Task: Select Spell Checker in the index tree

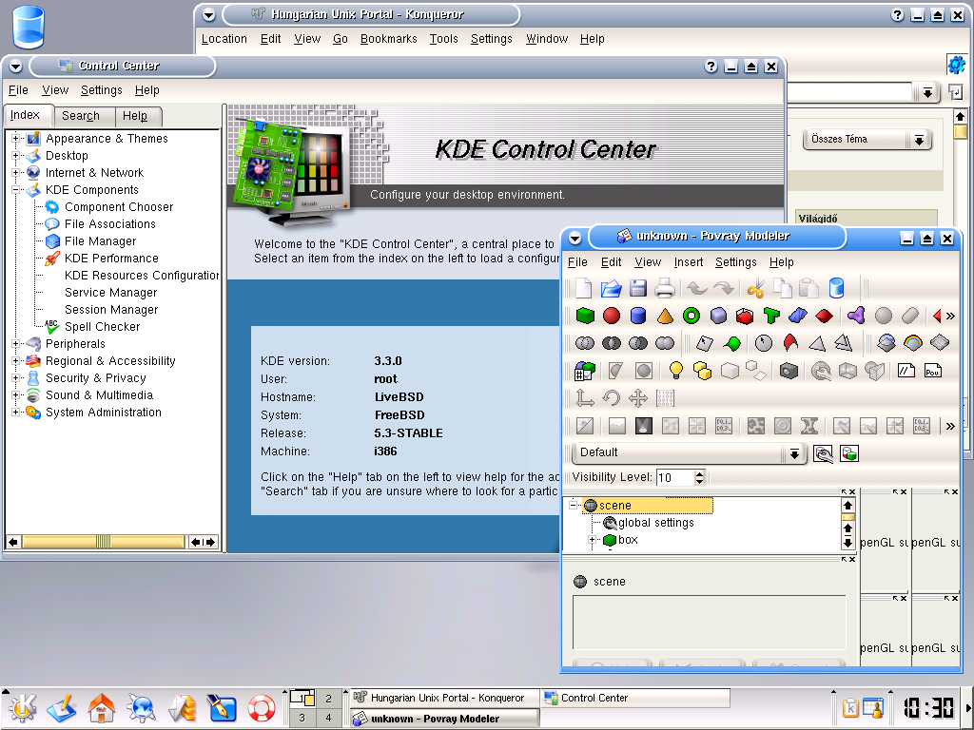Action: (102, 327)
